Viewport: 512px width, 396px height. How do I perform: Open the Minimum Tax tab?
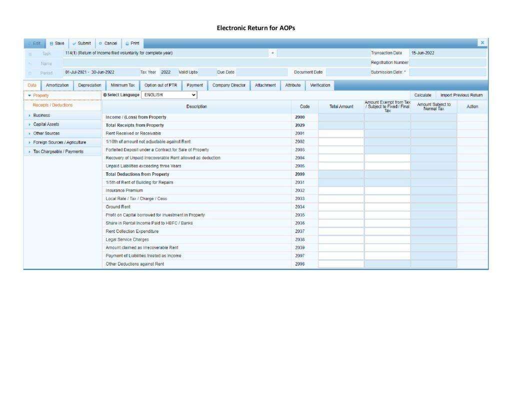pyautogui.click(x=122, y=86)
